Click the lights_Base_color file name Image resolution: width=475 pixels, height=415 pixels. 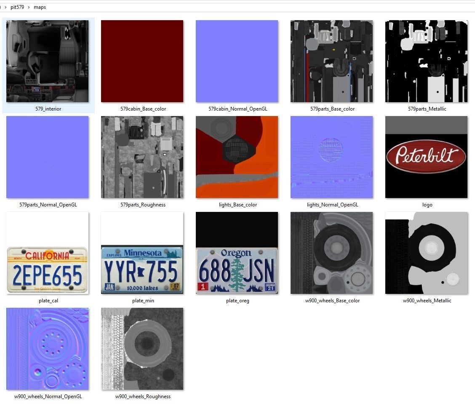(238, 205)
